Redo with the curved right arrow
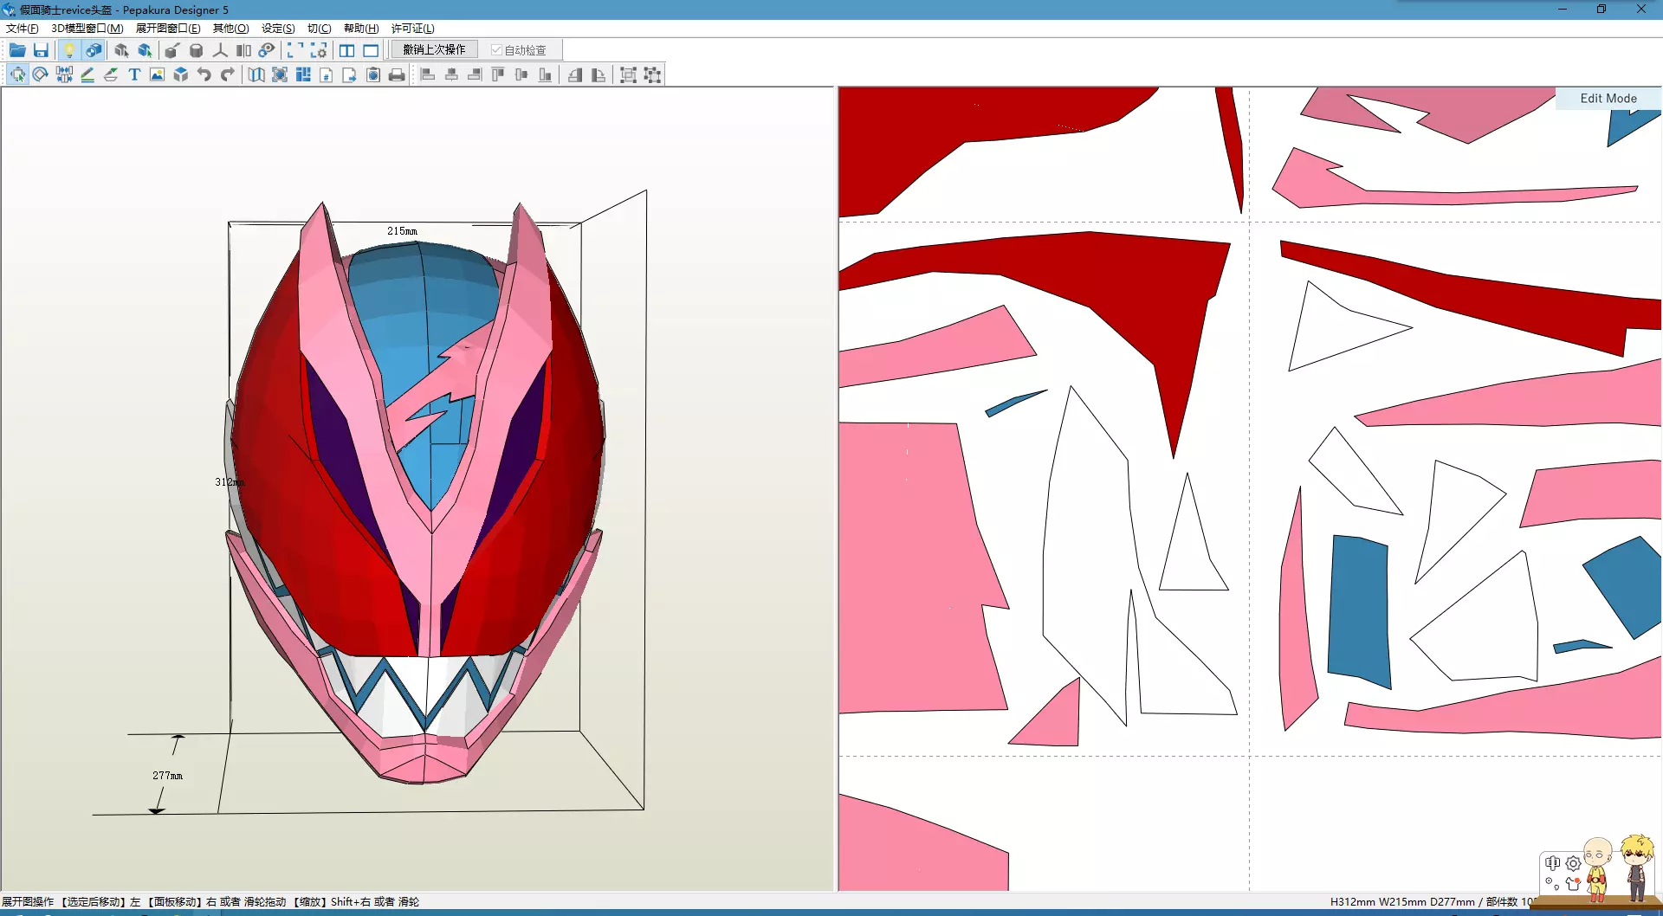 [227, 74]
